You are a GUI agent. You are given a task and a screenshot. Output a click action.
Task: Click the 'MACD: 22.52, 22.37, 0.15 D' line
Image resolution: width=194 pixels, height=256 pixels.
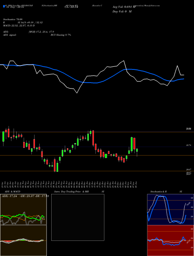coord(19,26)
